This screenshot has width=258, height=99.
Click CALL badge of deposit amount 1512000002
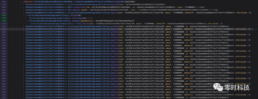[x=4, y=13]
